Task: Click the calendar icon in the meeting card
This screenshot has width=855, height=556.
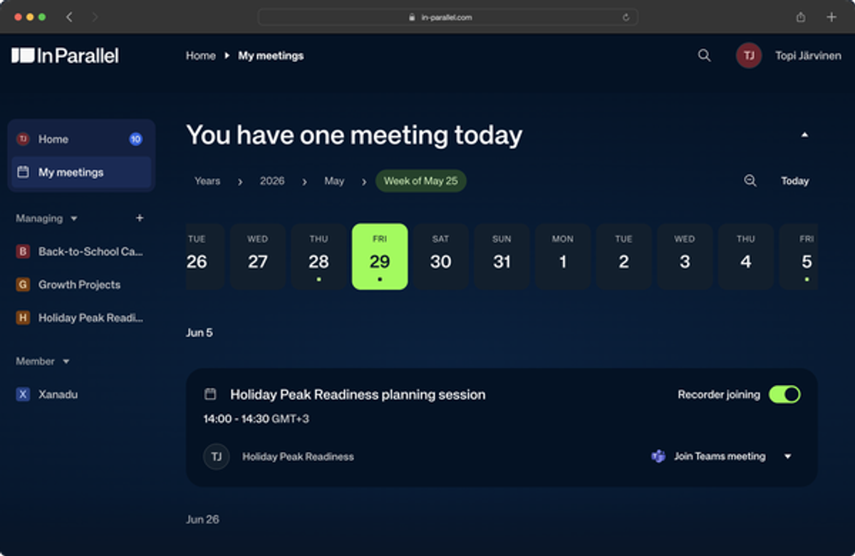Action: 210,394
